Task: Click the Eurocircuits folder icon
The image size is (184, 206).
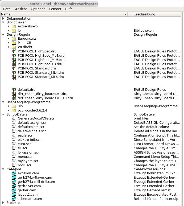Action: [x=14, y=39]
